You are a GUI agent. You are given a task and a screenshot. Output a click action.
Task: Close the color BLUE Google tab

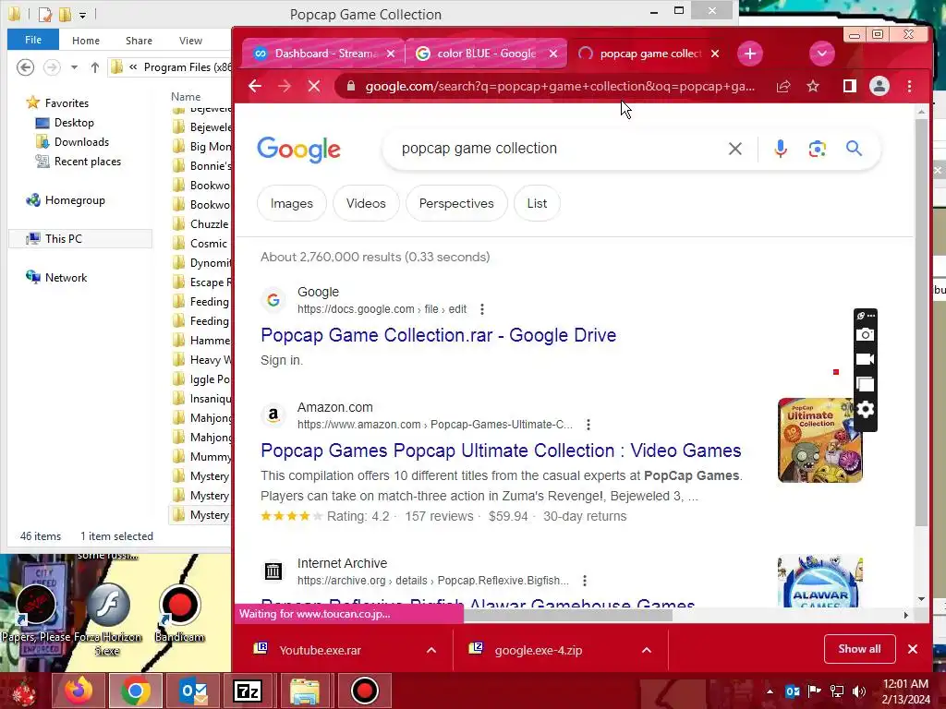tap(553, 54)
